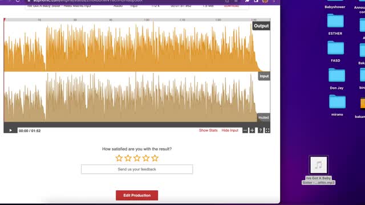
Task: Select the ESTHER folder on desktop
Action: tap(335, 24)
